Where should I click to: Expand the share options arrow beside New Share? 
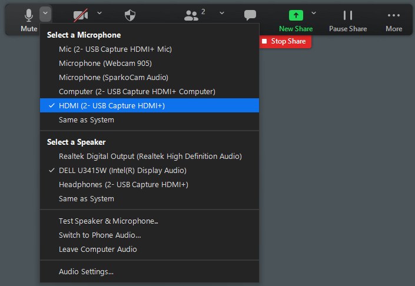pyautogui.click(x=314, y=13)
